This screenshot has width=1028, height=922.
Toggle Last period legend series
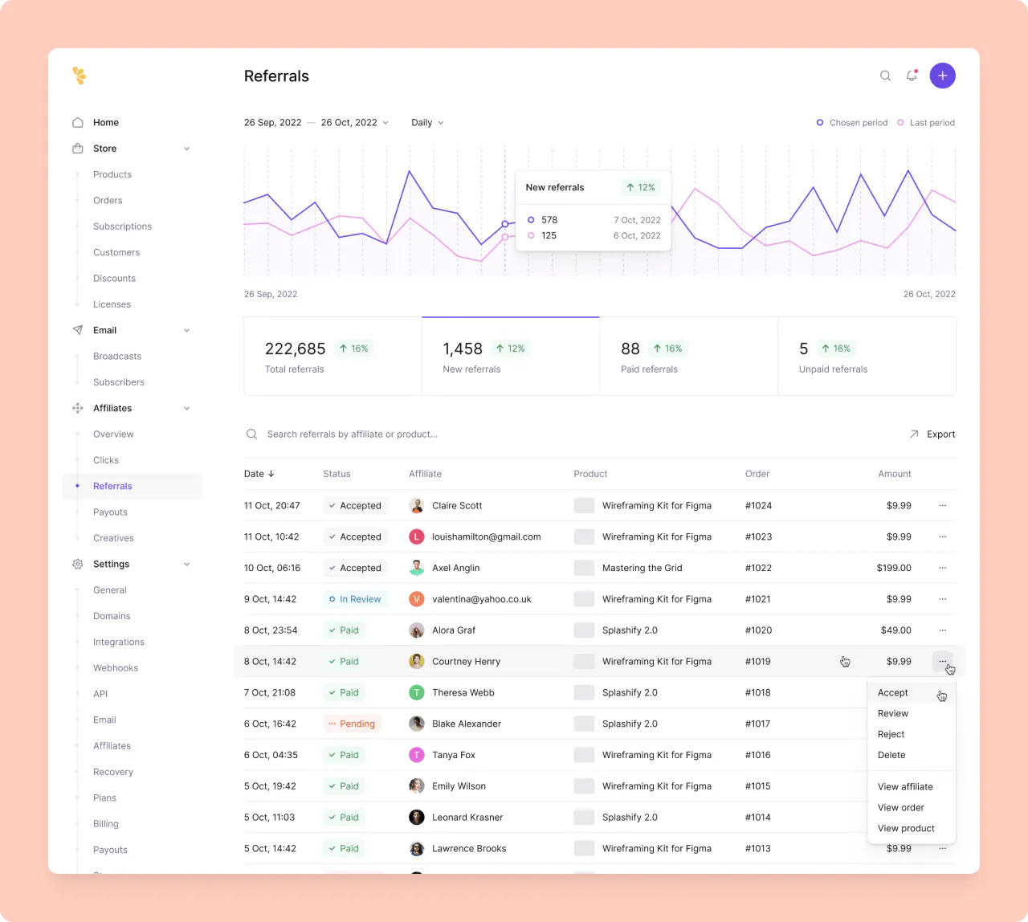tap(926, 123)
